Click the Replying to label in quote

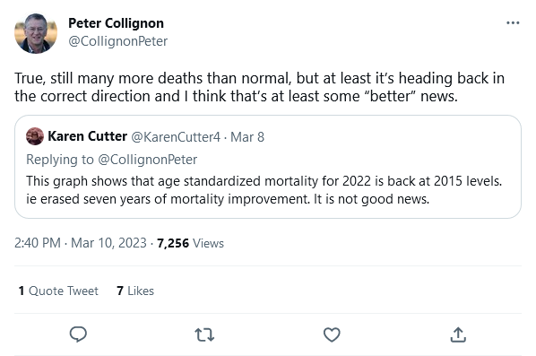click(x=60, y=160)
